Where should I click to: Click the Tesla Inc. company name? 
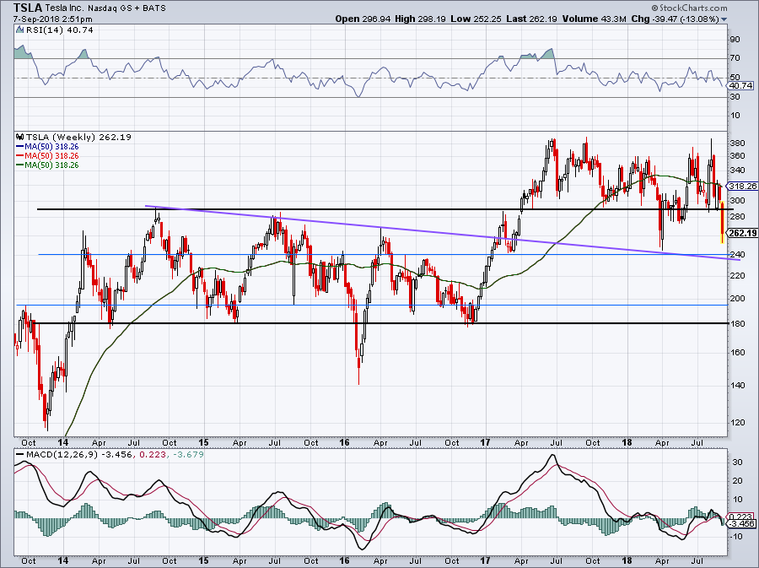pyautogui.click(x=64, y=8)
